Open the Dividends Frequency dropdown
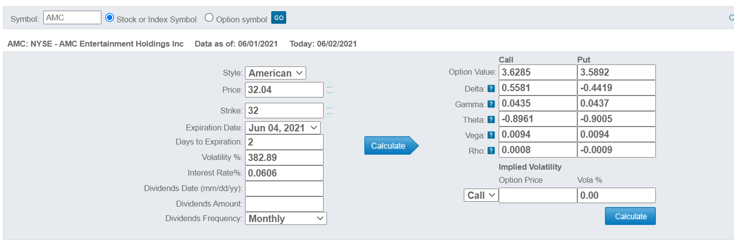This screenshot has height=240, width=734. pyautogui.click(x=286, y=219)
